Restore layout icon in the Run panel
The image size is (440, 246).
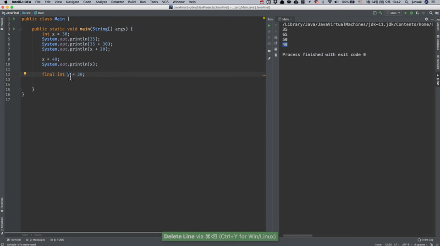coord(269,51)
